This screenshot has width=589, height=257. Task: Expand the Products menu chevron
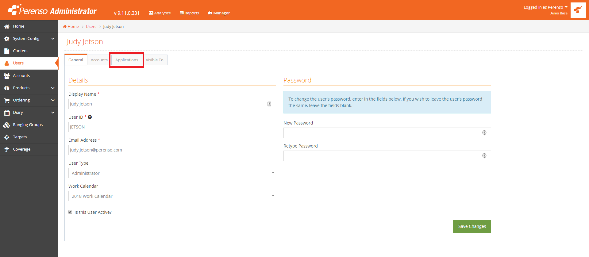tap(53, 88)
